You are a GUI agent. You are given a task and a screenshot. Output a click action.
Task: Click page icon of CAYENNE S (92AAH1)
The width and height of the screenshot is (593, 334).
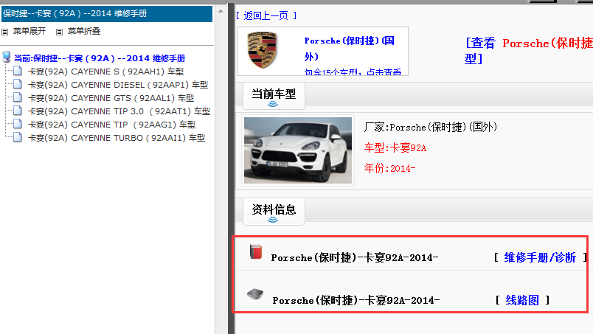click(18, 71)
